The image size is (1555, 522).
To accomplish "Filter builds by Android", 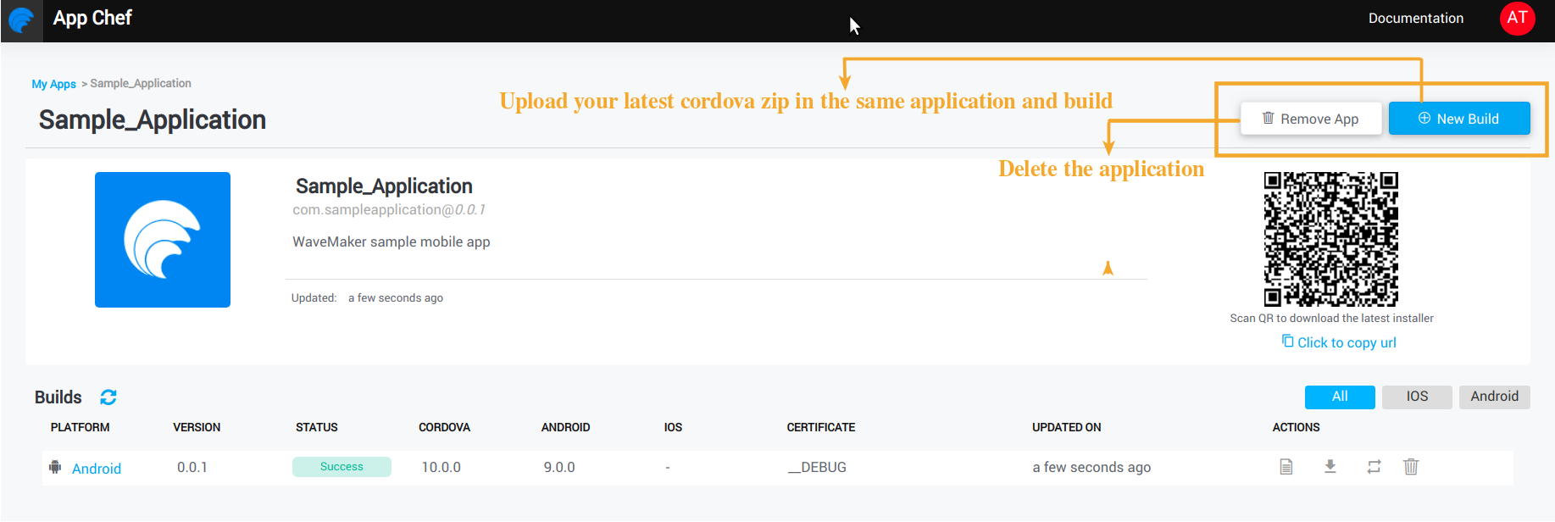I will [x=1494, y=397].
